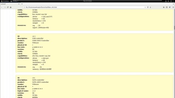Select the driver value 'snd_ens1371'
The width and height of the screenshot is (175, 98).
pyautogui.click(x=48, y=17)
